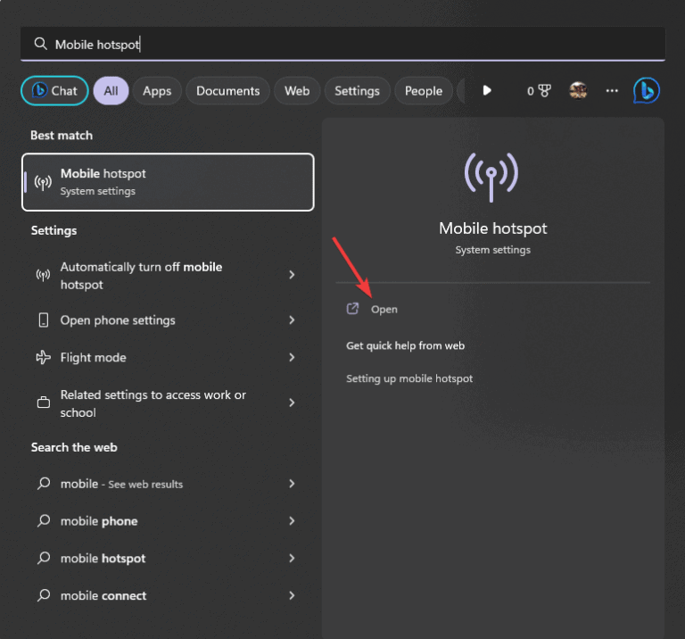Click the play arrow to scroll filters
This screenshot has height=639, width=685.
pos(487,90)
